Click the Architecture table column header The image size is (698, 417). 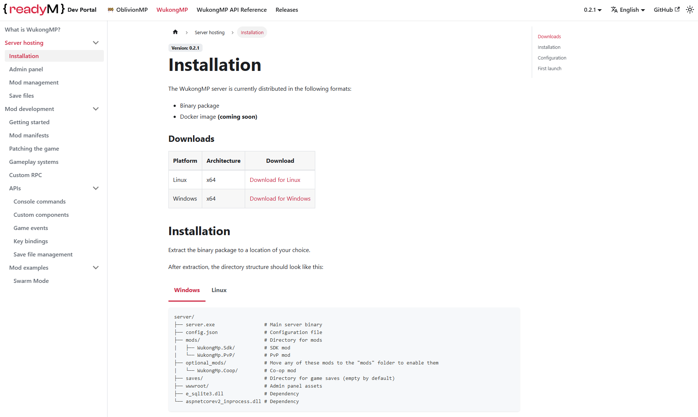pos(223,161)
